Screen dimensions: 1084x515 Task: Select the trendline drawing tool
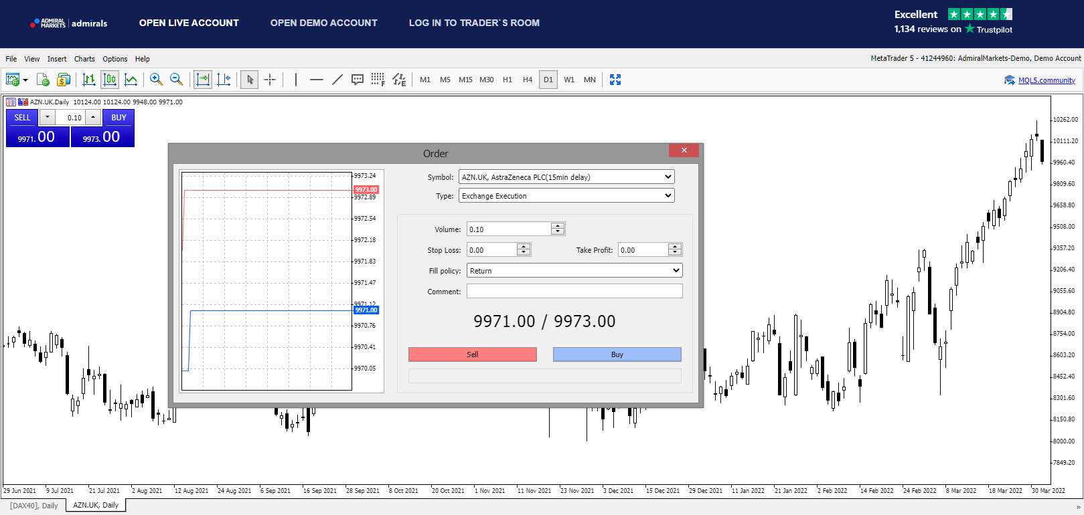(337, 80)
